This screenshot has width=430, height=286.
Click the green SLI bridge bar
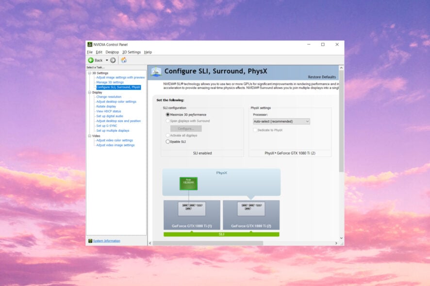pos(221,234)
